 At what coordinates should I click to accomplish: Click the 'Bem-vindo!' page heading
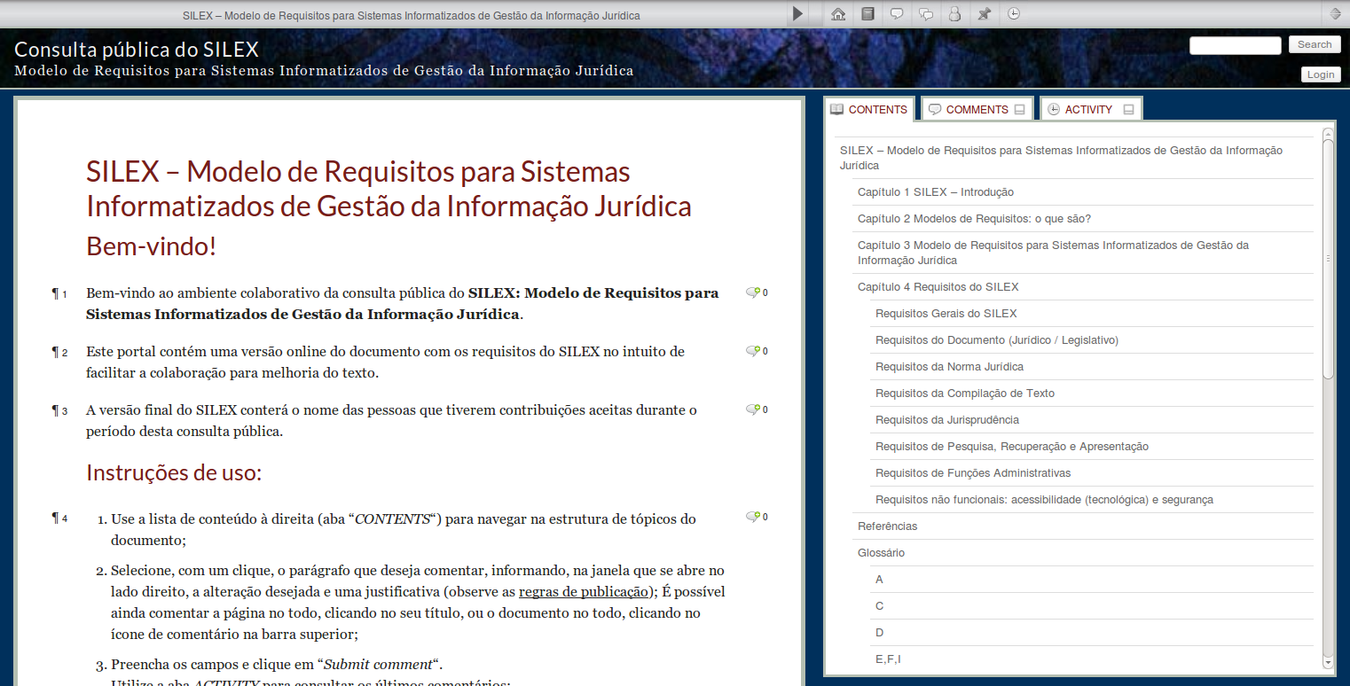(x=152, y=246)
